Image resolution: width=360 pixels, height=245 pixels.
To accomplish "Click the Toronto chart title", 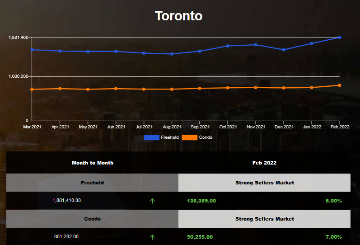I will point(179,16).
